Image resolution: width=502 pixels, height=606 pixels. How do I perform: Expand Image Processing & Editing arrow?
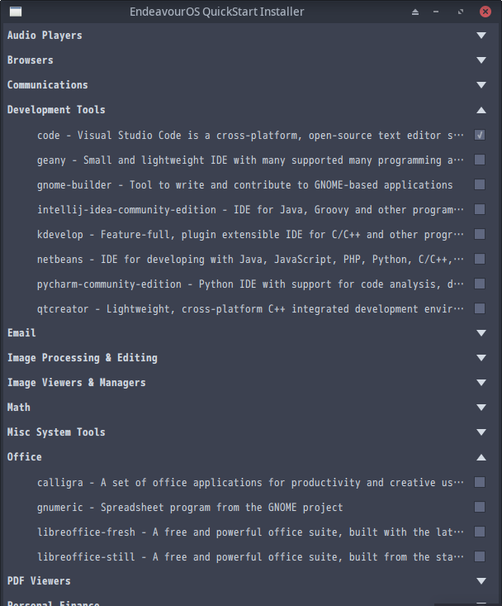pos(481,358)
